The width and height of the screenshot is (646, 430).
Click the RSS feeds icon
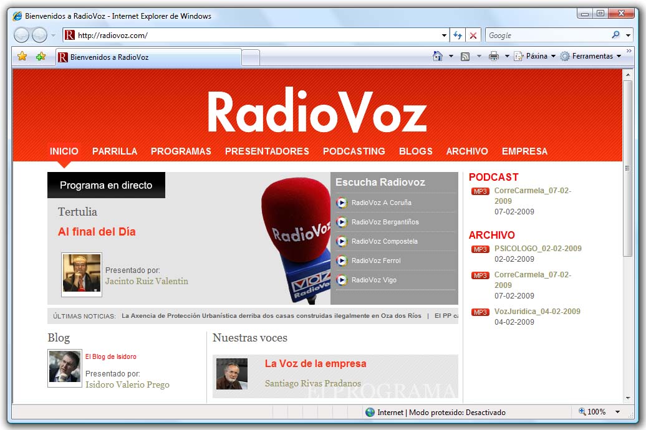[465, 57]
